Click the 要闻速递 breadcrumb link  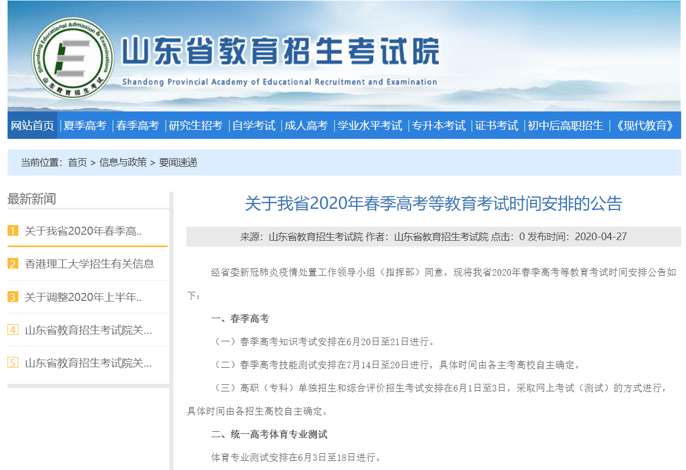(x=178, y=162)
